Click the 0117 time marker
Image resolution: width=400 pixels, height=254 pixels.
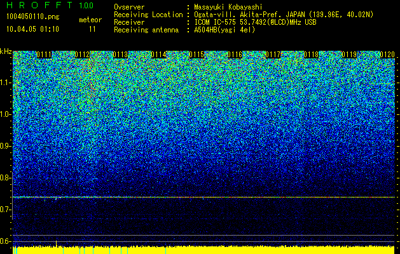(x=273, y=55)
